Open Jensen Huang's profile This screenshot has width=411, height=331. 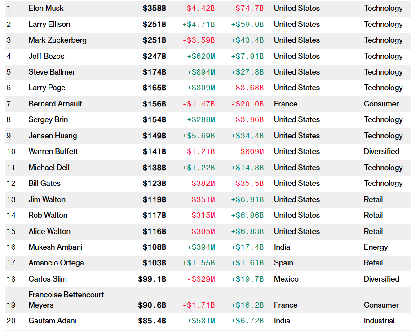tap(53, 136)
